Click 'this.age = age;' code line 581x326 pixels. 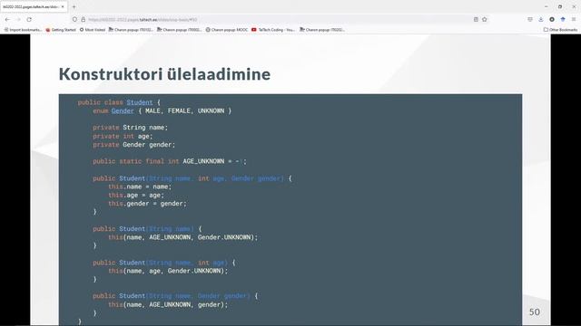click(136, 196)
